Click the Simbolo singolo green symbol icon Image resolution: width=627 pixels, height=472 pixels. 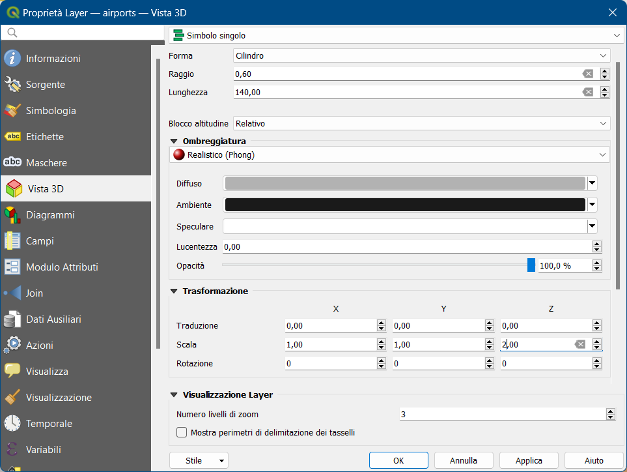(179, 36)
